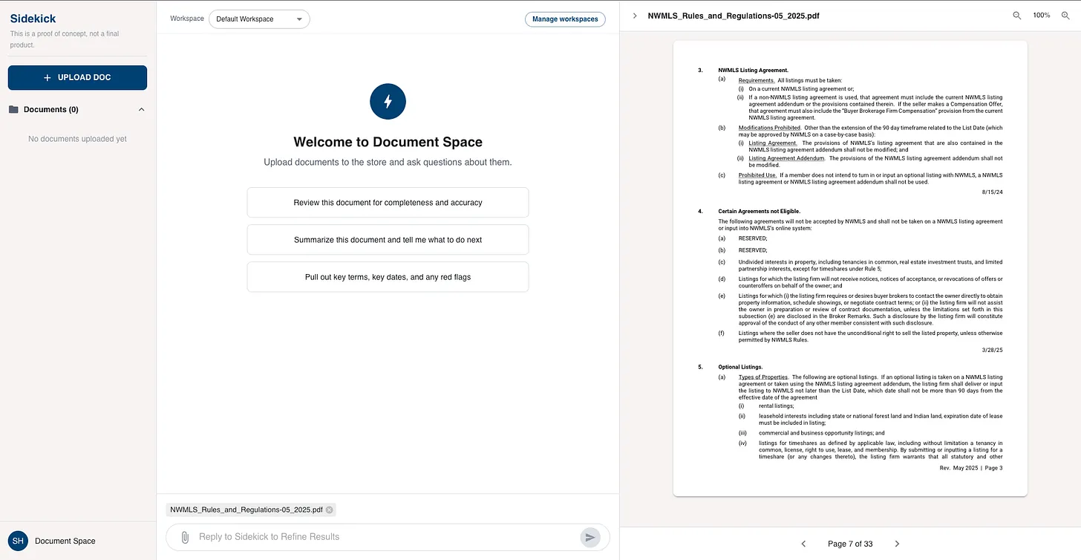1081x560 pixels.
Task: Open the Default Workspace dropdown
Action: 258,19
